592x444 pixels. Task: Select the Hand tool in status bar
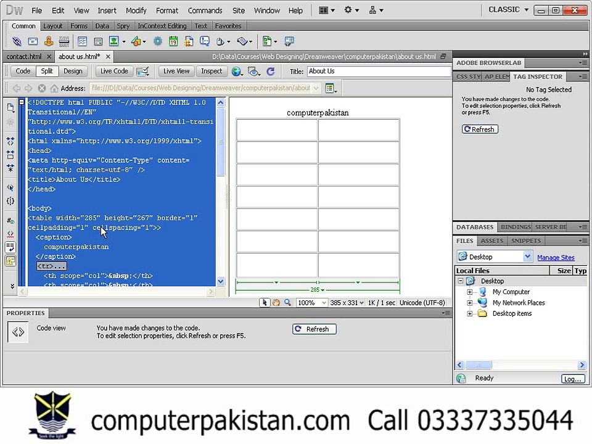tap(276, 303)
